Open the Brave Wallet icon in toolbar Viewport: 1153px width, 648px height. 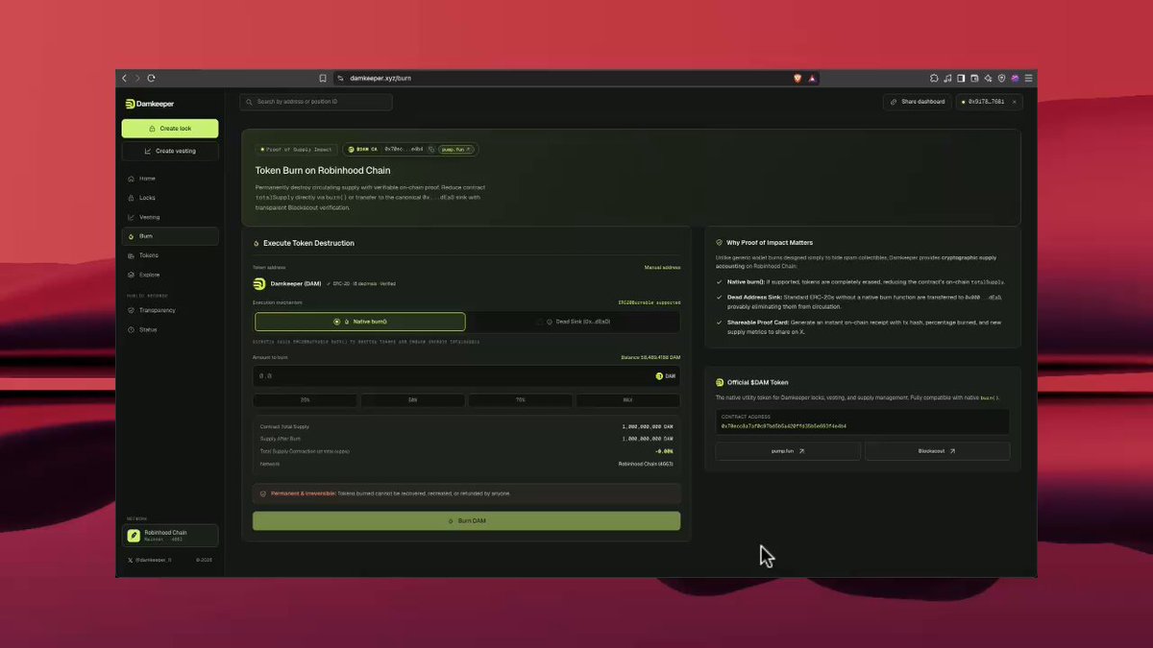[x=974, y=78]
